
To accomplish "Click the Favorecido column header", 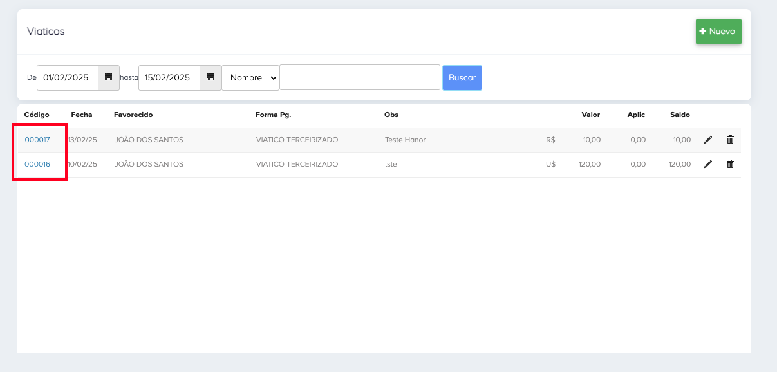I will click(133, 115).
